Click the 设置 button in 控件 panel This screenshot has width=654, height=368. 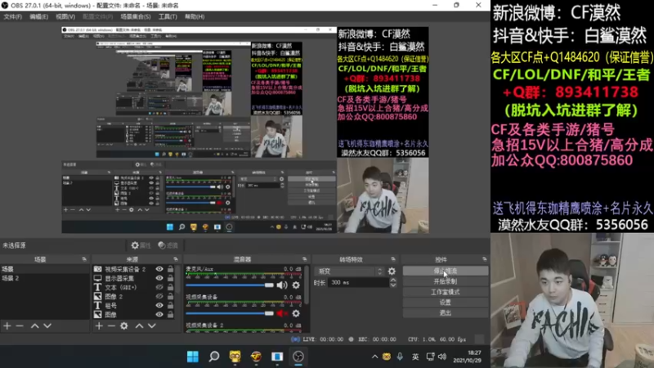pyautogui.click(x=445, y=302)
